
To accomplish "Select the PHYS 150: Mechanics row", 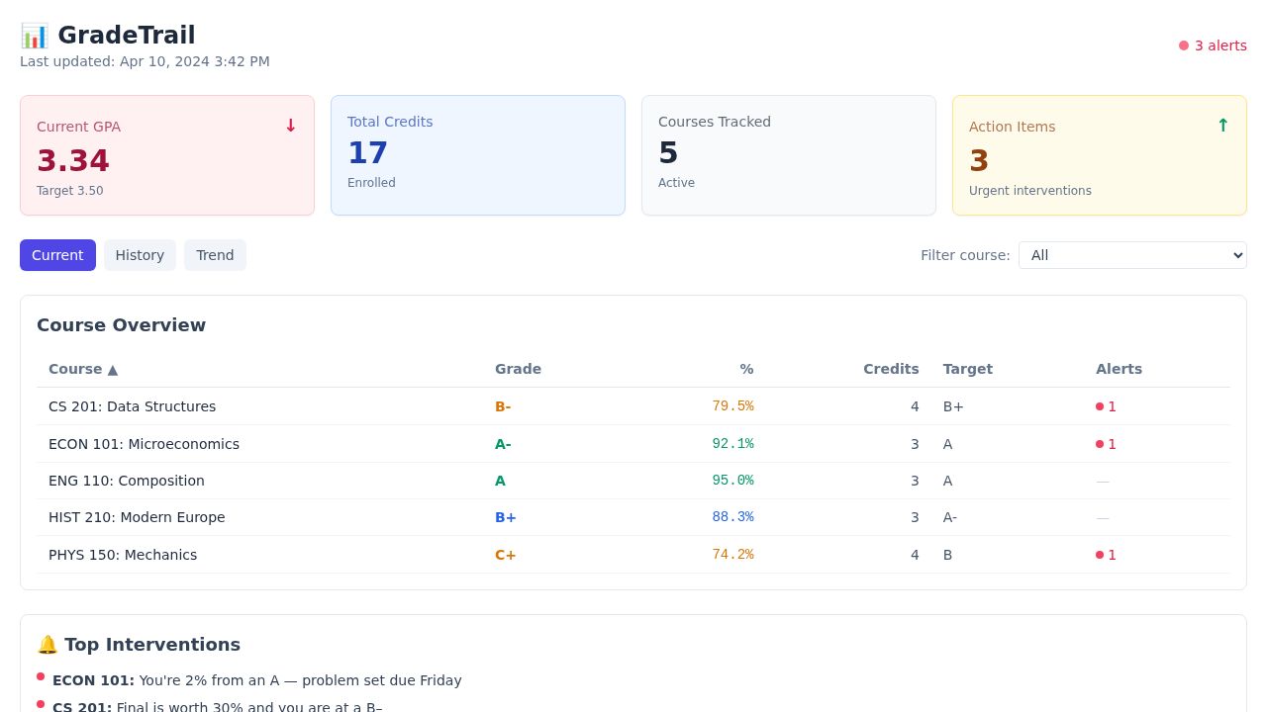I will (x=633, y=555).
